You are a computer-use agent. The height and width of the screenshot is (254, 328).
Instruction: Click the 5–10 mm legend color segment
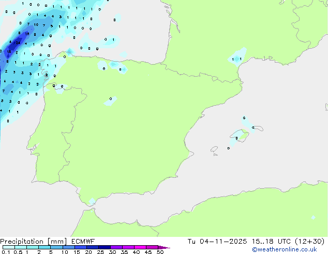pyautogui.click(x=56, y=247)
